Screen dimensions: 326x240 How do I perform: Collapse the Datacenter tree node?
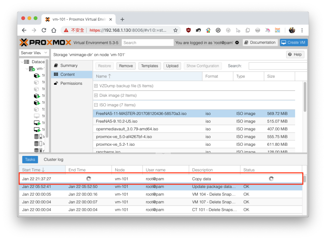[x=22, y=62]
